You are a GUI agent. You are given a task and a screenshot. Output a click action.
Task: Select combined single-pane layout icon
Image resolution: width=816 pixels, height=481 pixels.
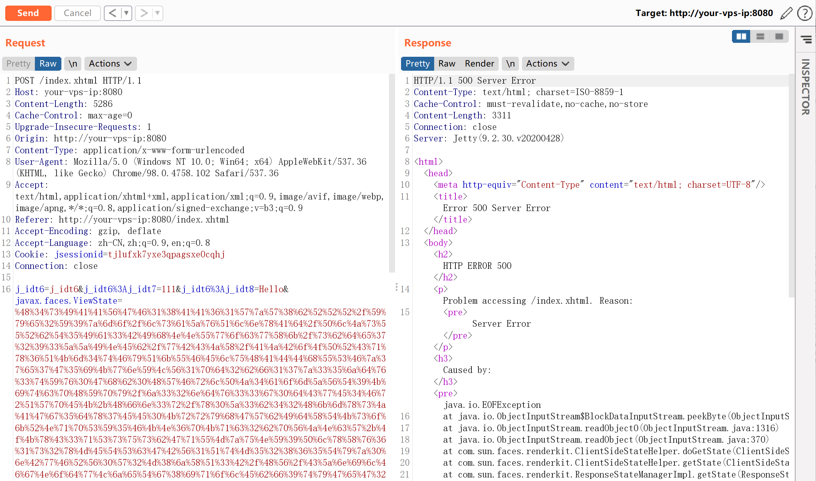pos(779,37)
